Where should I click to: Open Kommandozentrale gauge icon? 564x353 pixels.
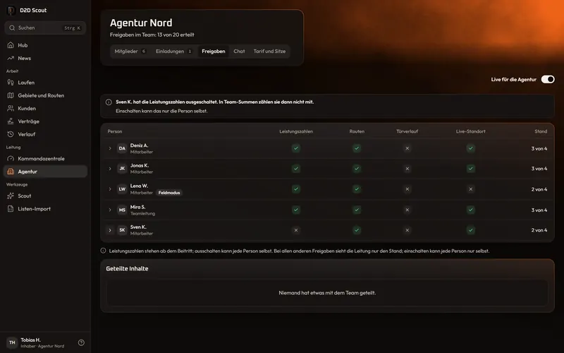point(11,158)
